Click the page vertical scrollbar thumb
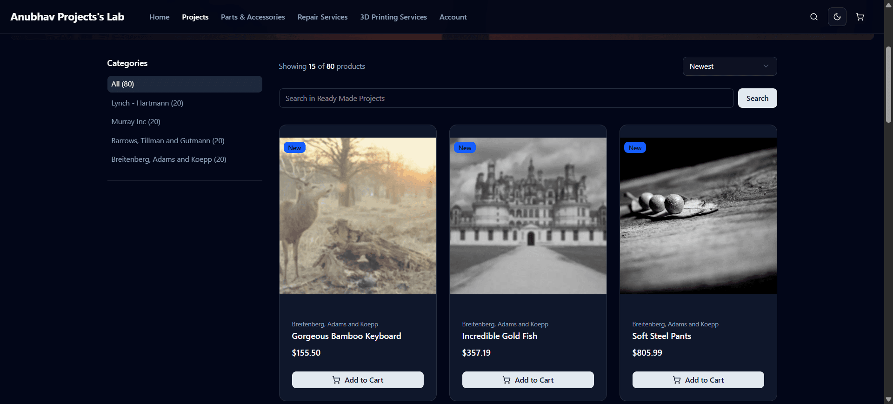This screenshot has width=893, height=404. click(x=888, y=84)
